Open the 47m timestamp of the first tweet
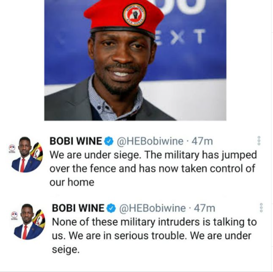 click(202, 141)
